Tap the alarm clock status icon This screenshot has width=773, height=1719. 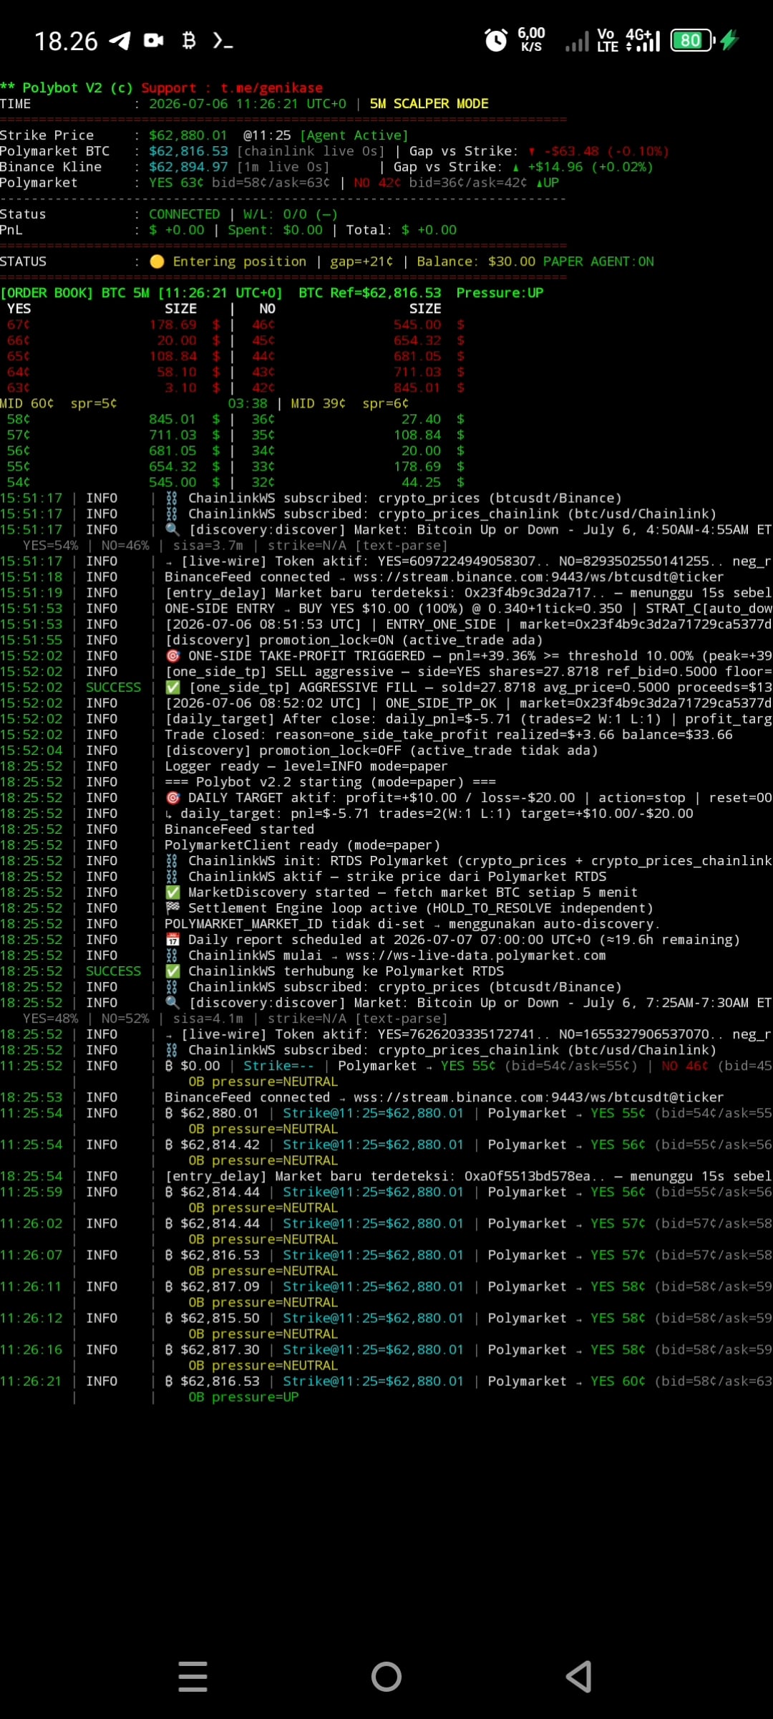pos(496,40)
